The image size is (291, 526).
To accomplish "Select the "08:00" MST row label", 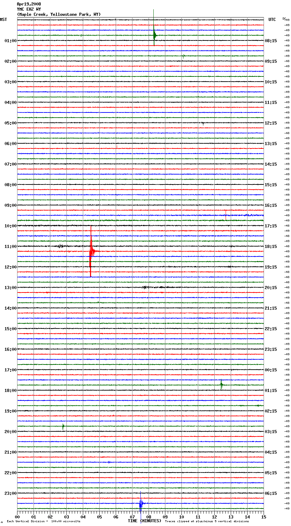I will [x=10, y=185].
